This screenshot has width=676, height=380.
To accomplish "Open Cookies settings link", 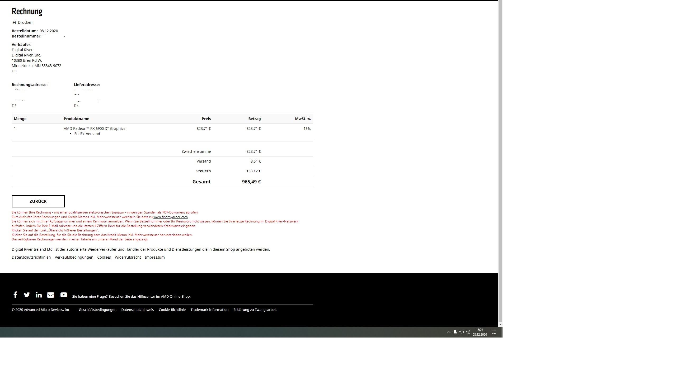I will [104, 257].
